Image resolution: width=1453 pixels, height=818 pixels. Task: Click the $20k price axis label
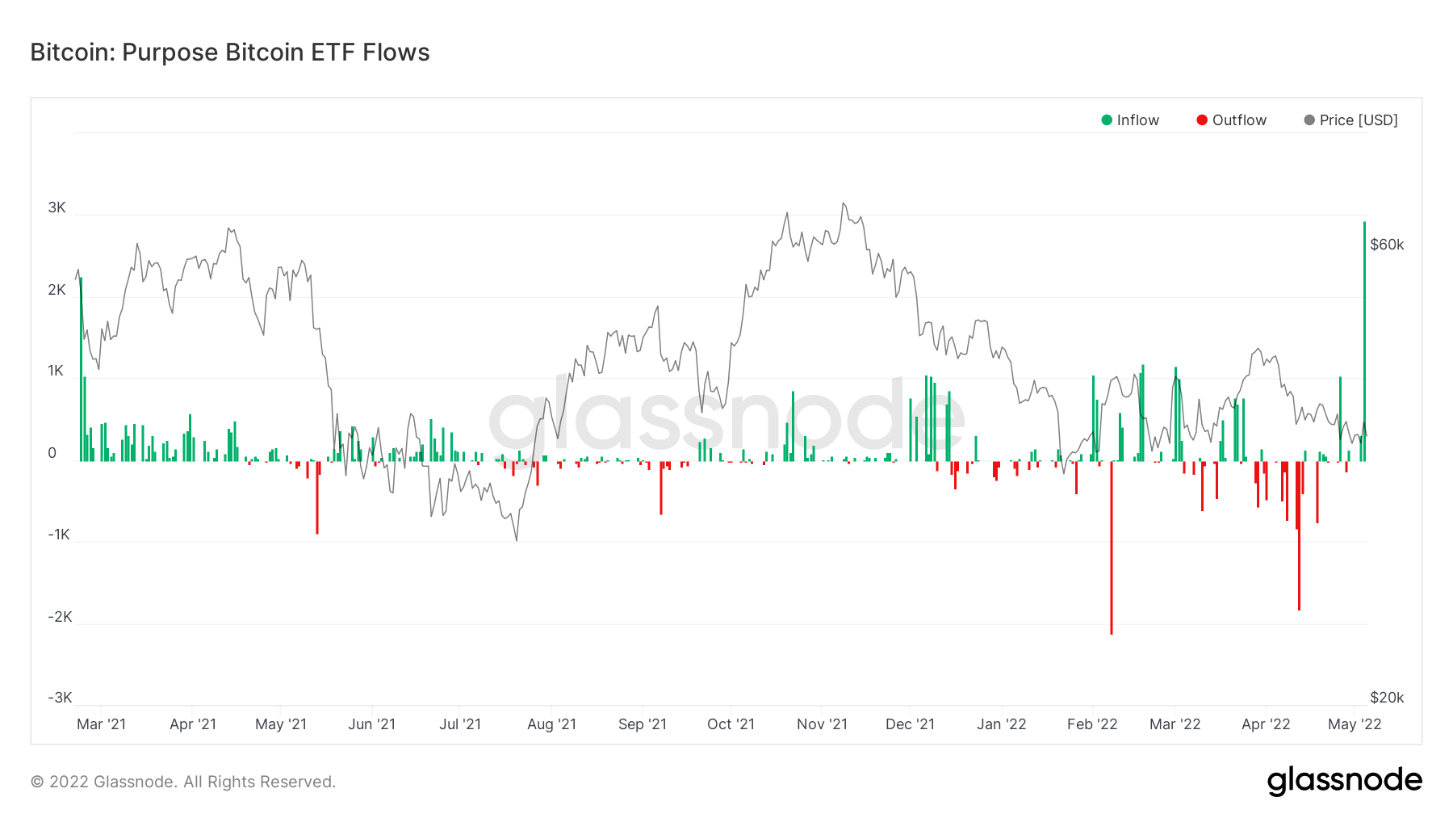pyautogui.click(x=1387, y=698)
